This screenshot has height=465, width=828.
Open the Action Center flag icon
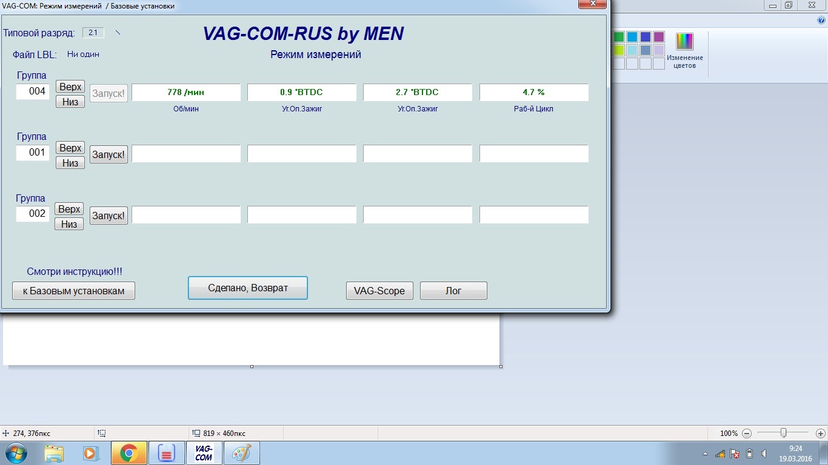click(735, 453)
